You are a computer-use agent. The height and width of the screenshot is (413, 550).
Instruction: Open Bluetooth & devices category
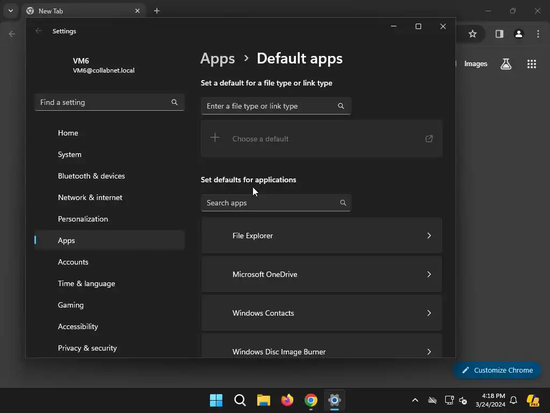(x=110, y=176)
